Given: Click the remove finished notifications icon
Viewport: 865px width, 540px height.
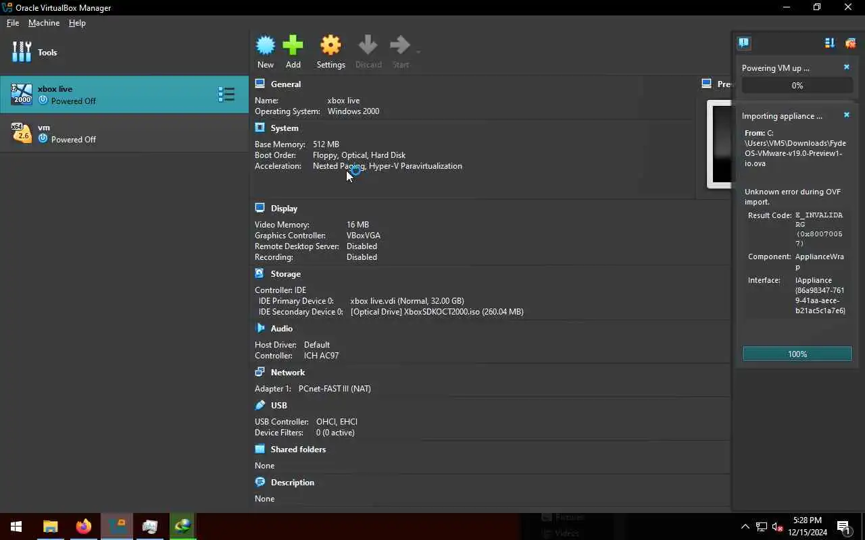Looking at the screenshot, I should coord(850,43).
